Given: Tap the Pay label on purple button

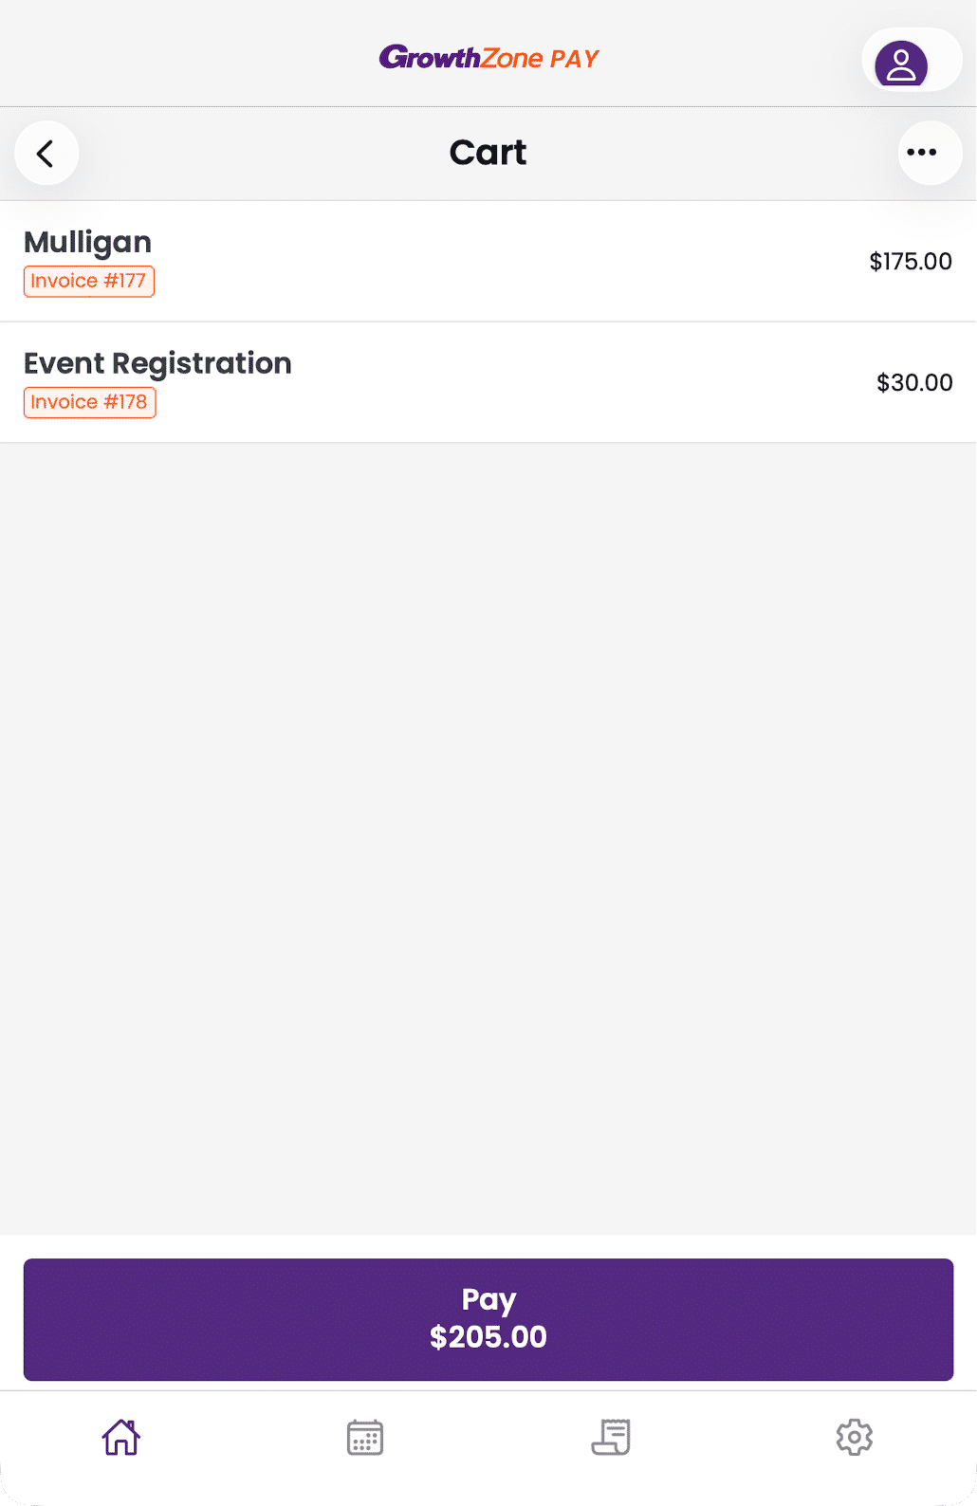Looking at the screenshot, I should click(x=488, y=1299).
